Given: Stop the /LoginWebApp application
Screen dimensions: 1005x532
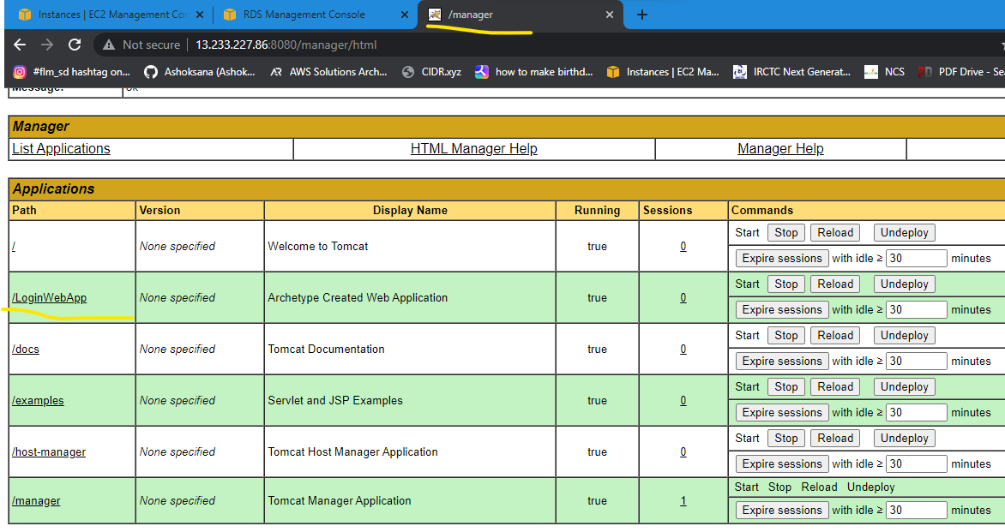Looking at the screenshot, I should click(x=785, y=284).
